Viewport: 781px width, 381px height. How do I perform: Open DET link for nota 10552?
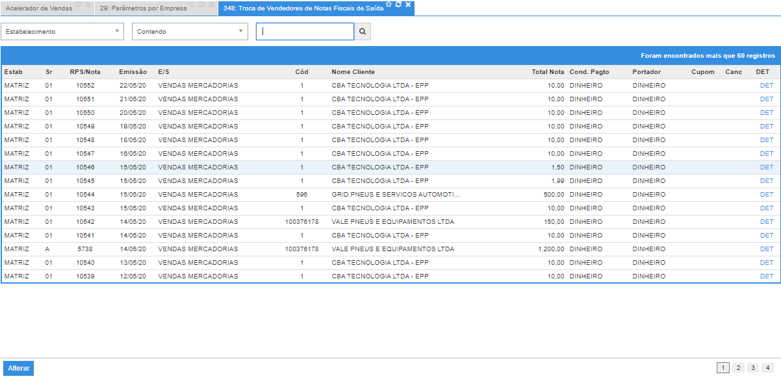767,86
